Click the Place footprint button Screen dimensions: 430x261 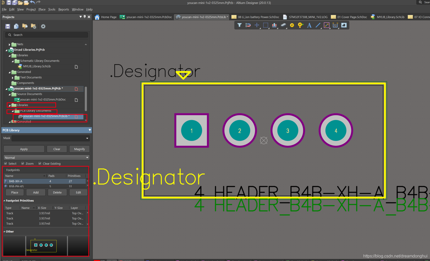(x=15, y=192)
